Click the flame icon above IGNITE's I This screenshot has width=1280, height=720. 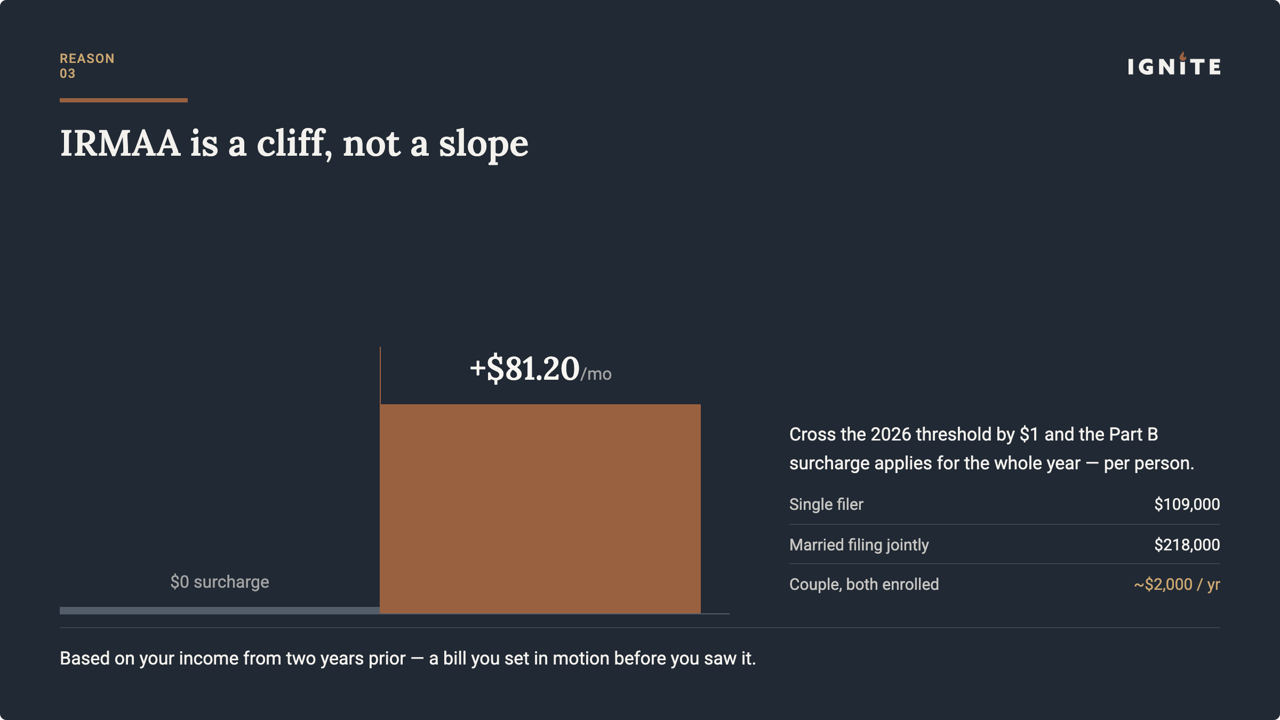click(x=1183, y=56)
